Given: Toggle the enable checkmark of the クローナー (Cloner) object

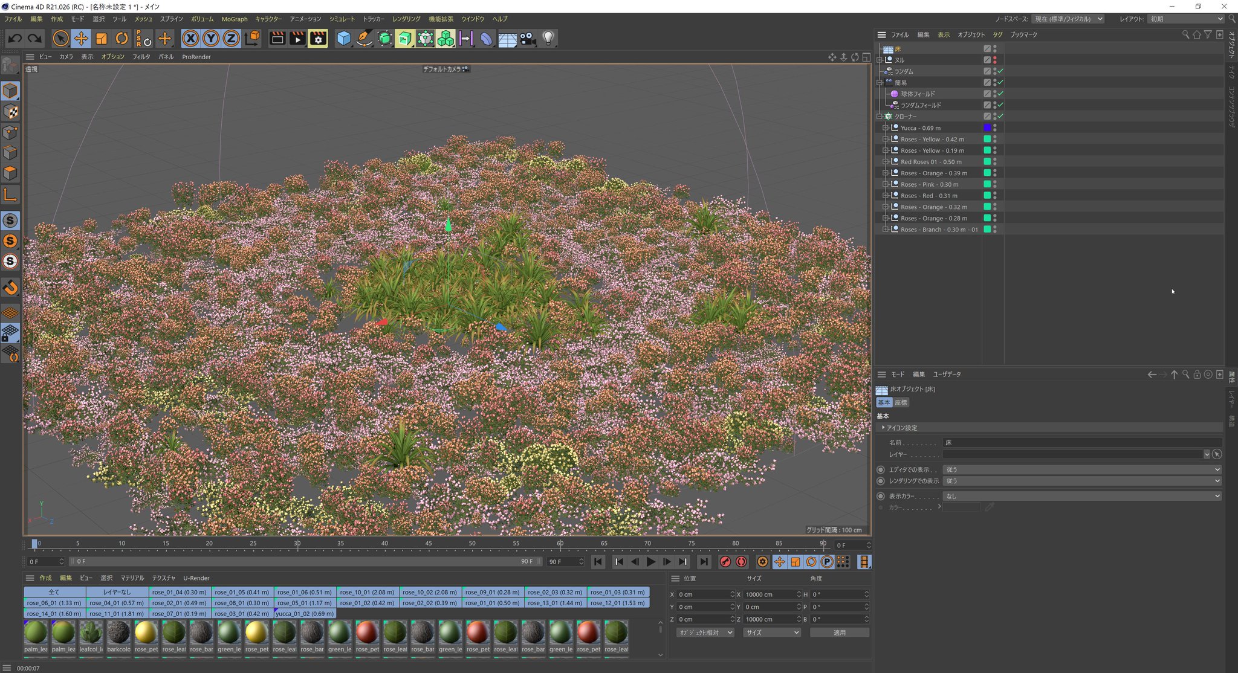Looking at the screenshot, I should (1000, 116).
